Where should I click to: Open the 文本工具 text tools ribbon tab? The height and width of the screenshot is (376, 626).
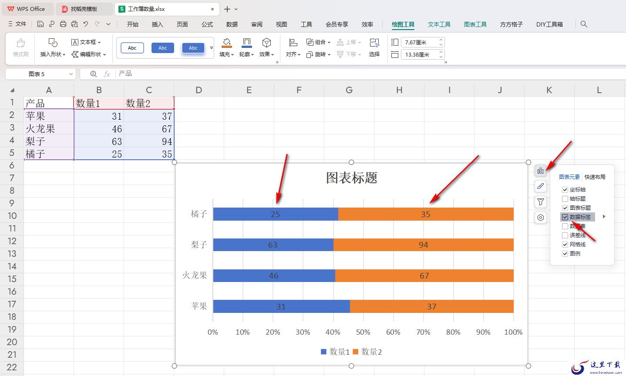439,24
